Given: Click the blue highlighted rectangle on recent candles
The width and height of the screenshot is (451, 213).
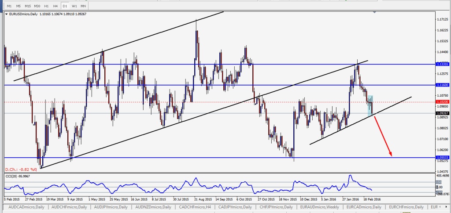Looking at the screenshot, I should point(370,105).
